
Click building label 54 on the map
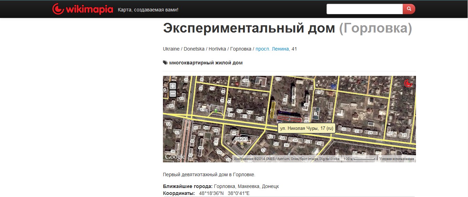pyautogui.click(x=168, y=124)
